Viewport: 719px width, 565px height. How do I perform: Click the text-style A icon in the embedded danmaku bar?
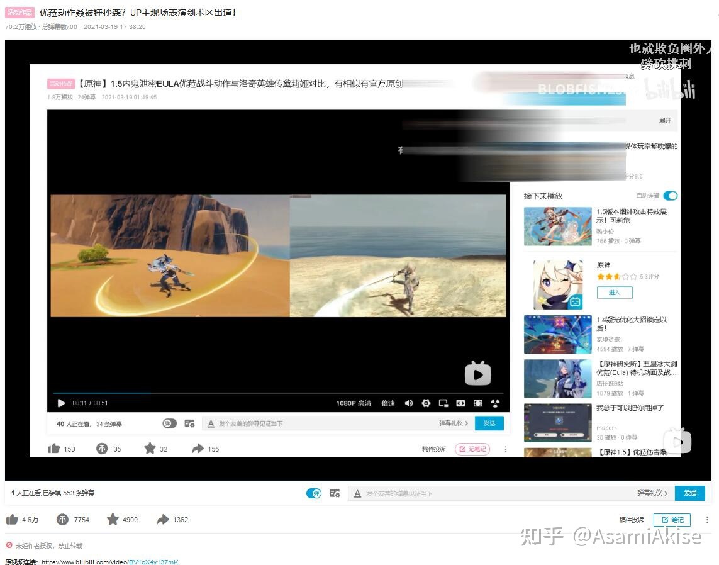pos(211,424)
